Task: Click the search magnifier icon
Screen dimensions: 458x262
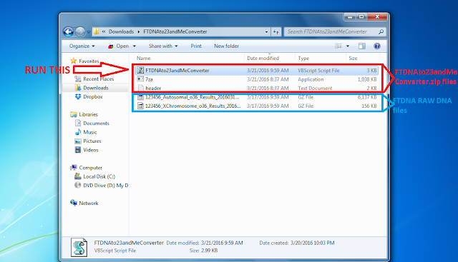Action: click(381, 31)
